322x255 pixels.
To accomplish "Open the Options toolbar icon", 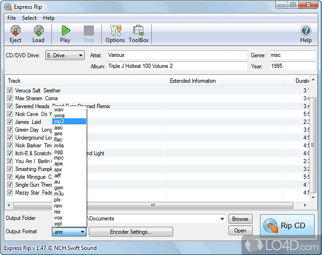I will 115,34.
